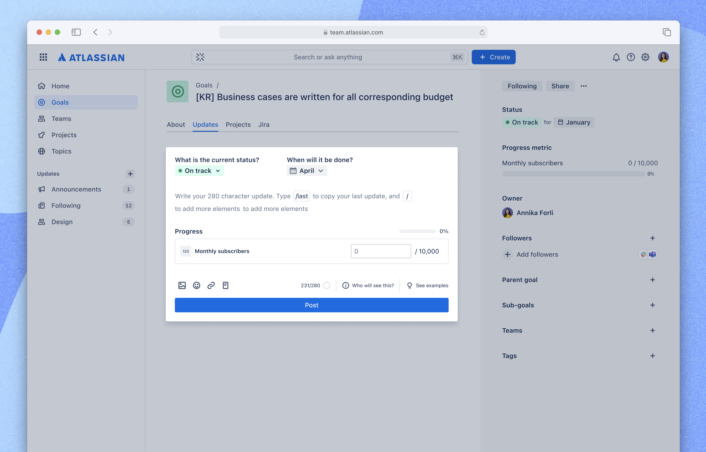706x452 pixels.
Task: Toggle the Following button
Action: (x=522, y=86)
